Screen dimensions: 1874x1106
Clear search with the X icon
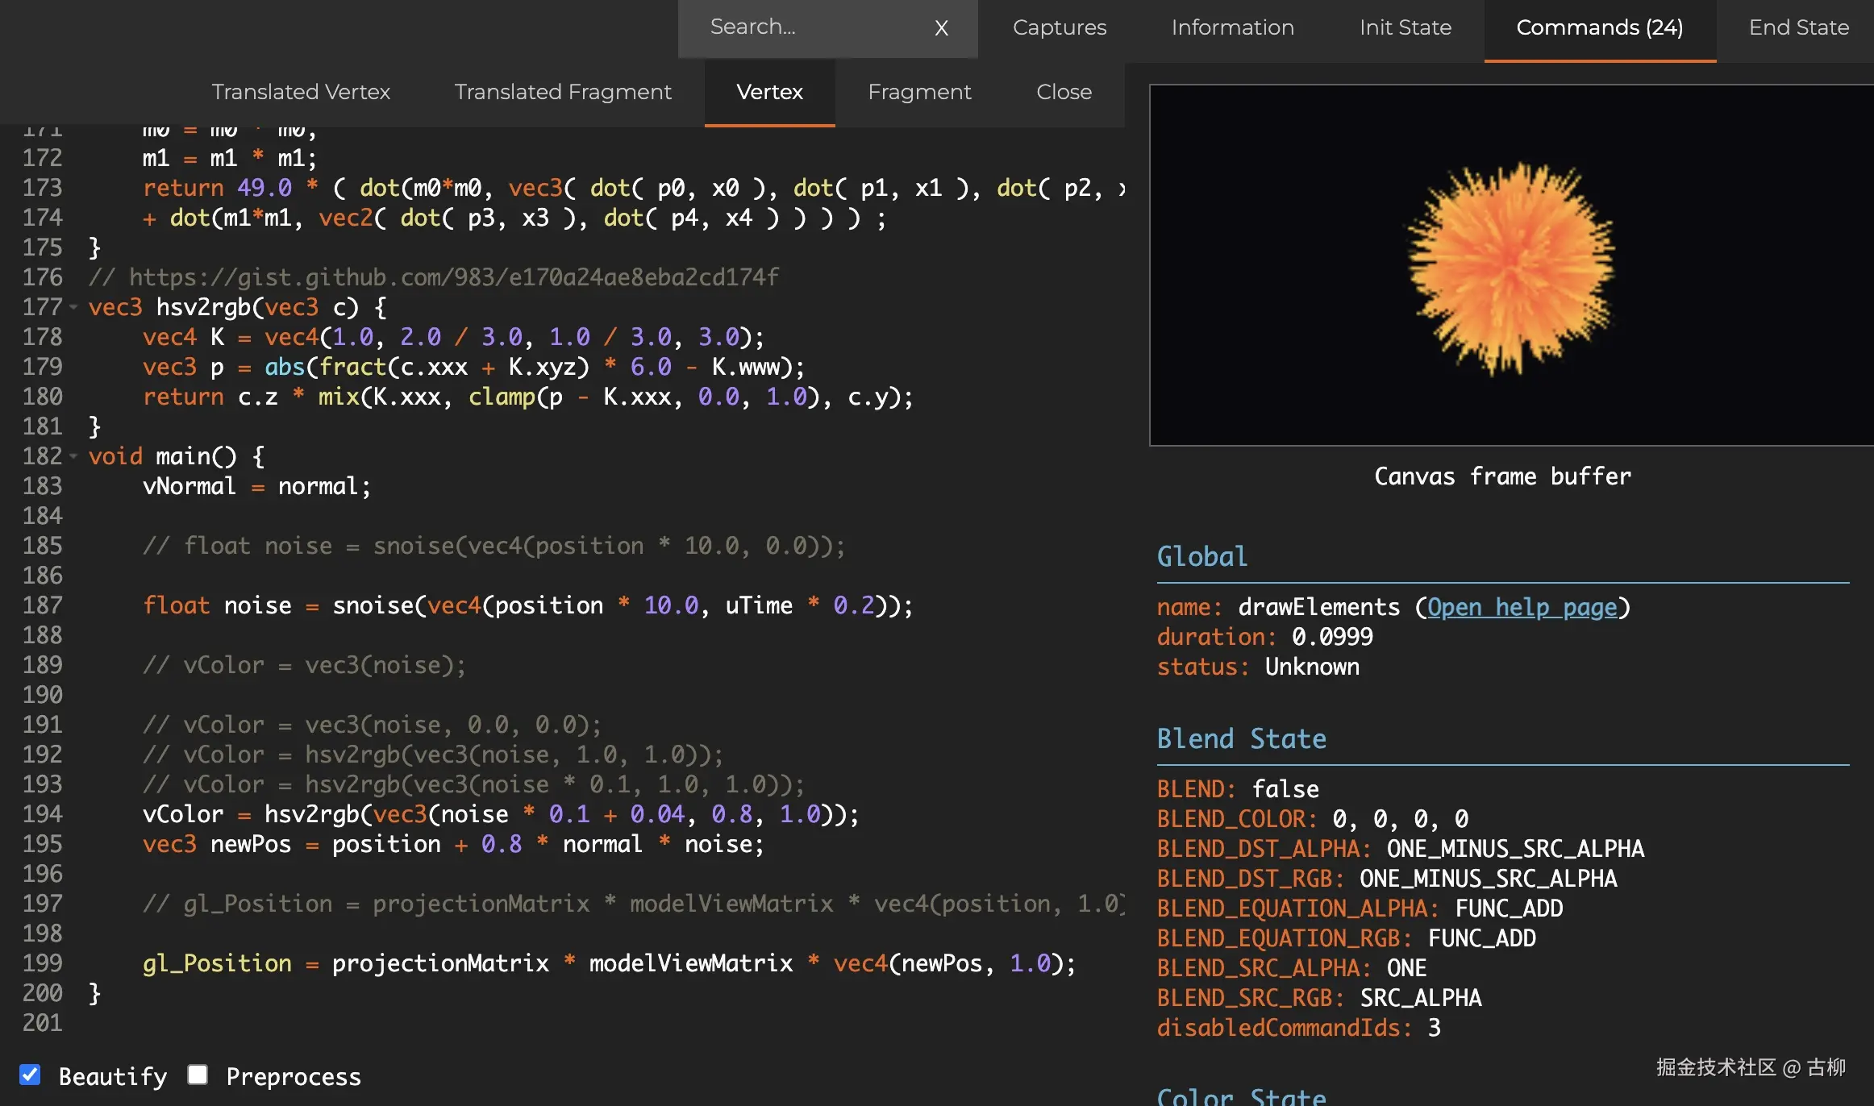click(941, 28)
